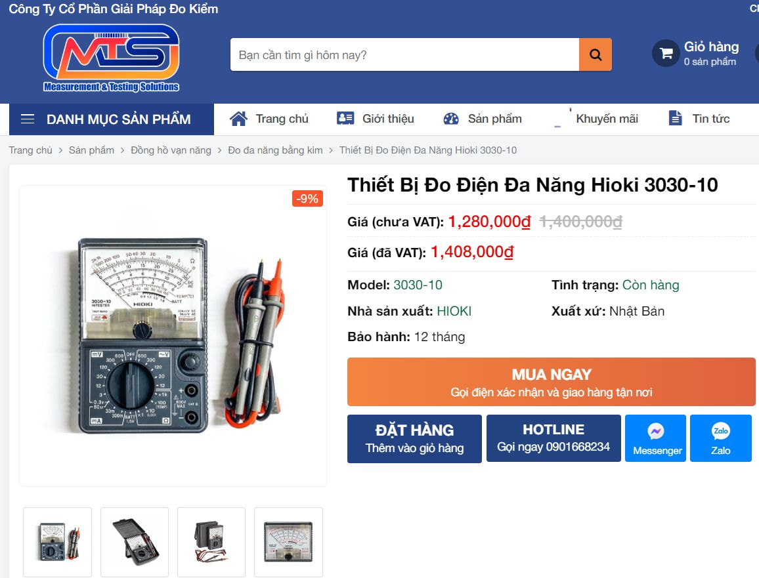Click the magnifying glass search icon

(x=595, y=54)
